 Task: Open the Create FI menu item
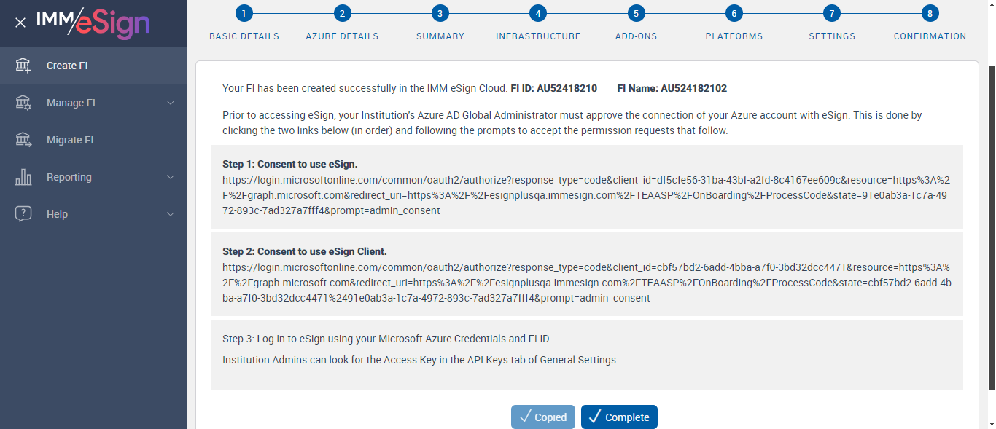(93, 66)
